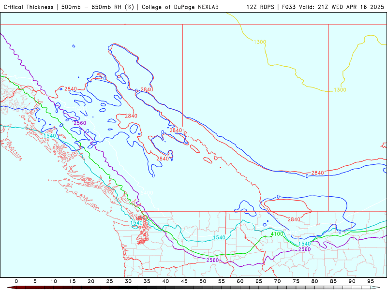Viewport: 387px width, 290px height.
Task: Select yellow '1300' label right of the vertical border line
Action: pos(340,90)
